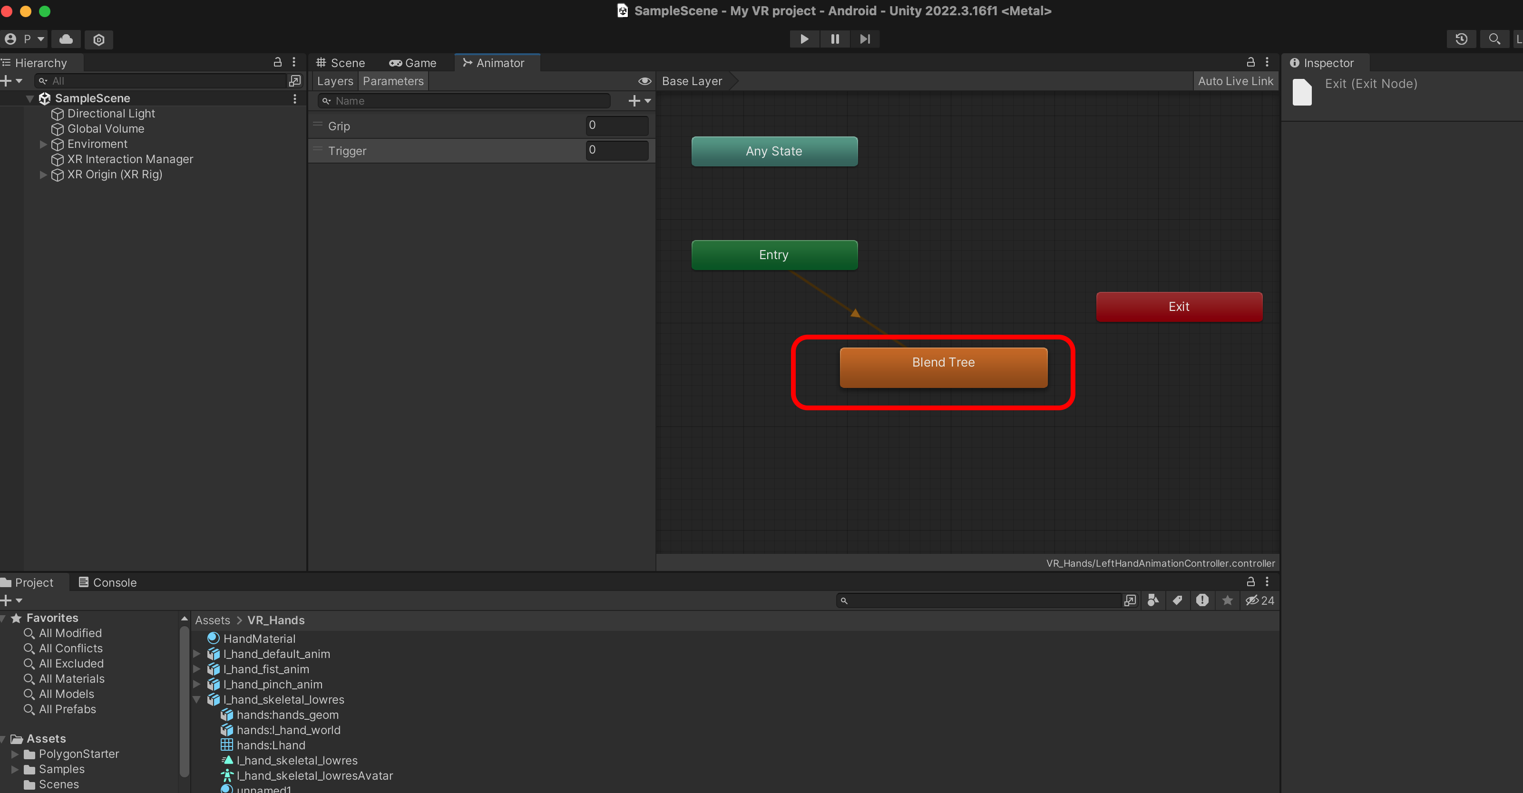Image resolution: width=1523 pixels, height=793 pixels.
Task: Open the Undo History icon
Action: click(x=1461, y=39)
